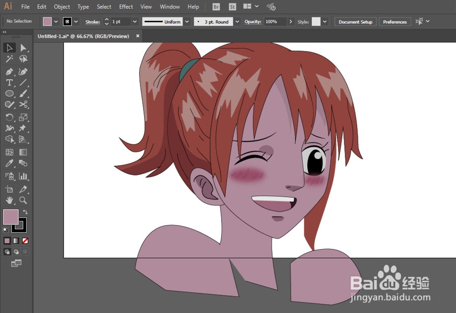Viewport: 456px width, 313px height.
Task: Open the Select menu
Action: pyautogui.click(x=104, y=7)
